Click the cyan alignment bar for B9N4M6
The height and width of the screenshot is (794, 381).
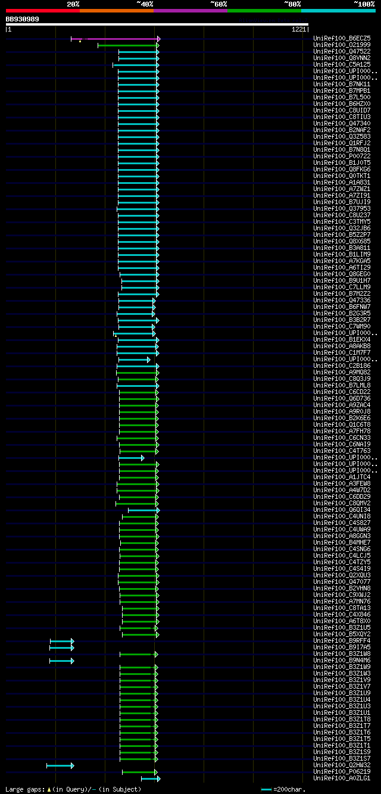click(61, 661)
